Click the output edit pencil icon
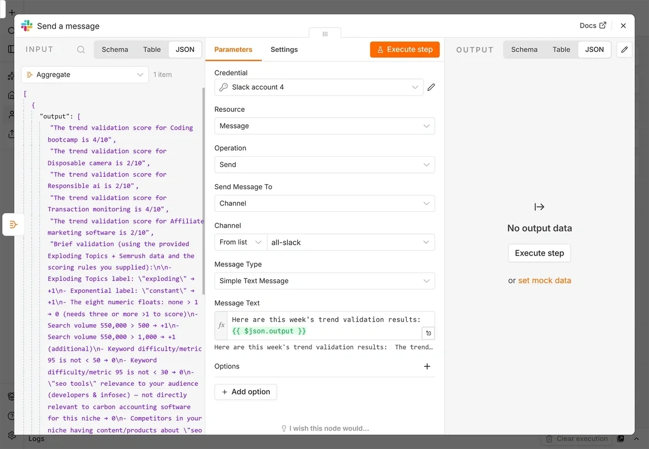The image size is (649, 449). click(x=624, y=49)
